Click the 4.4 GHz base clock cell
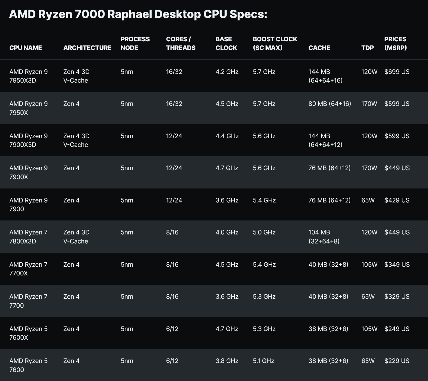Screen dimensions: 428x381 (227, 136)
